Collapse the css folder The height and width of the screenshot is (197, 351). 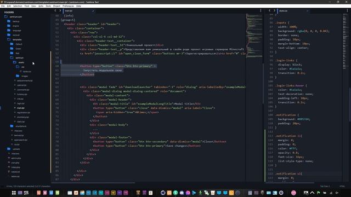pyautogui.click(x=20, y=67)
